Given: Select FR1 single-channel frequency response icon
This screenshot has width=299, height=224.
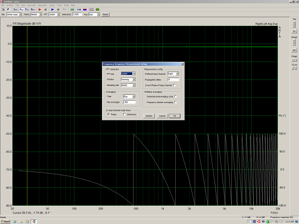Looking at the screenshot, I should click(27, 9).
